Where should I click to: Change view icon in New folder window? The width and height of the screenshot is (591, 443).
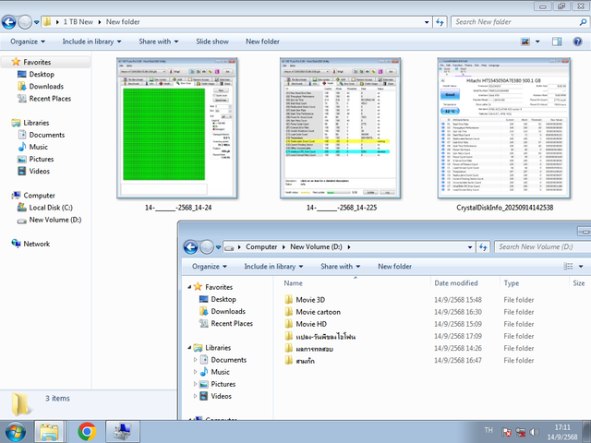525,42
